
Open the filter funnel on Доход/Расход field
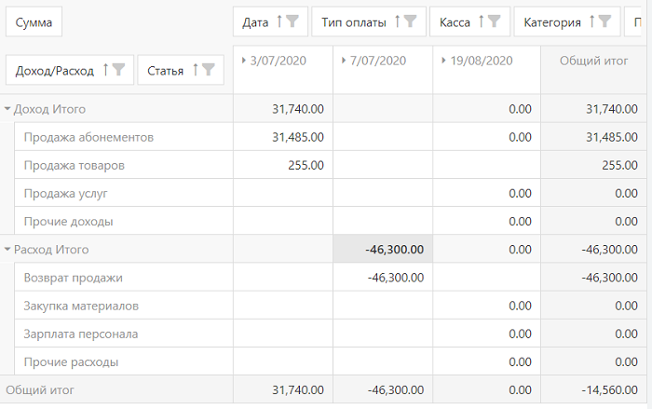pos(118,70)
